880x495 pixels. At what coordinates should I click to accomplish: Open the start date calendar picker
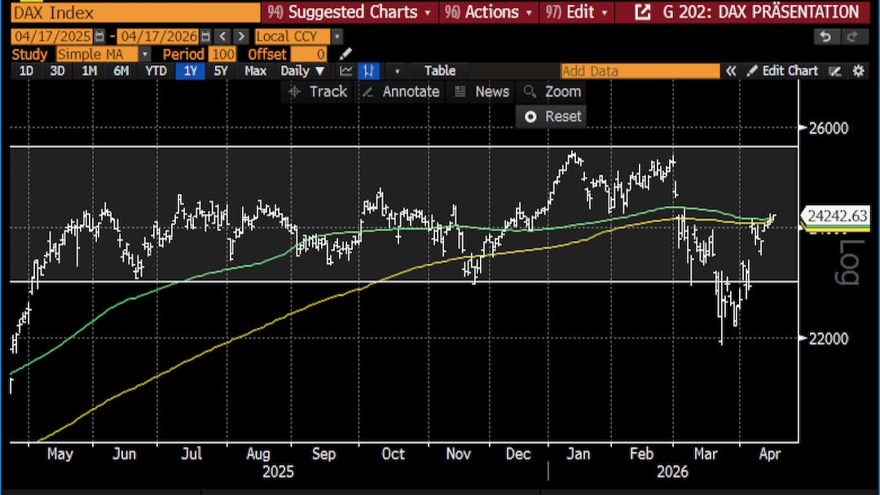tap(99, 37)
